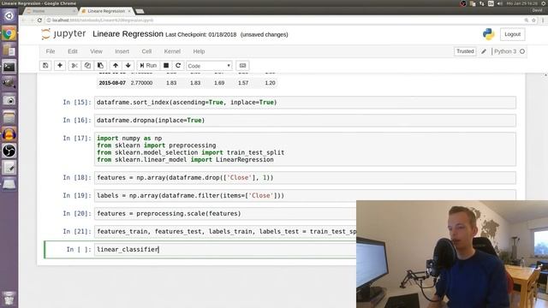This screenshot has height=308, width=548.
Task: Select the imports cell In [17]
Action: coord(305,149)
